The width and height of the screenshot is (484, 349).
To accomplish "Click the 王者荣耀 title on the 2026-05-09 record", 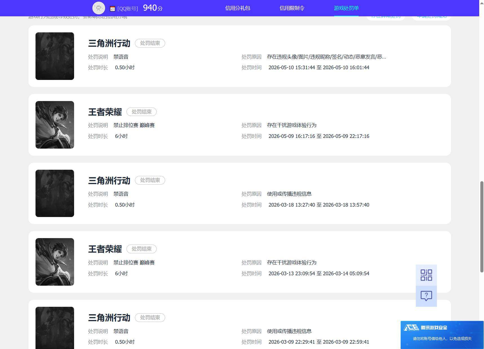I will click(105, 112).
